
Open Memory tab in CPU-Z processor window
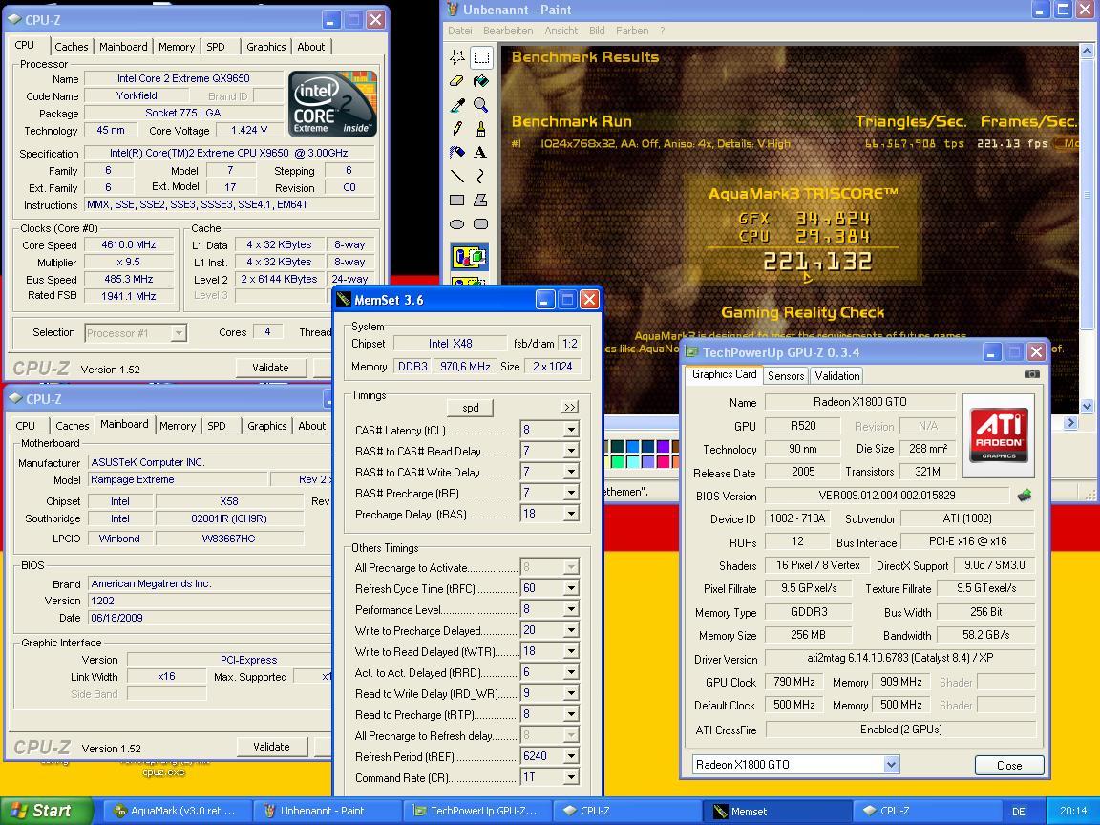(x=176, y=46)
